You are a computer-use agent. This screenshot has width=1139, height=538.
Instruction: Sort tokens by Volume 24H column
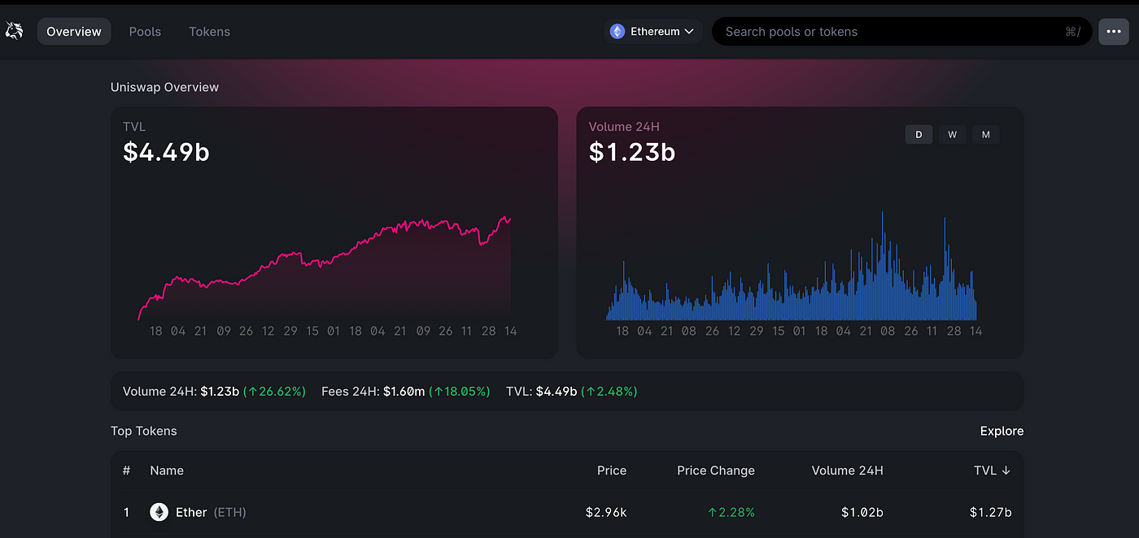coord(848,471)
